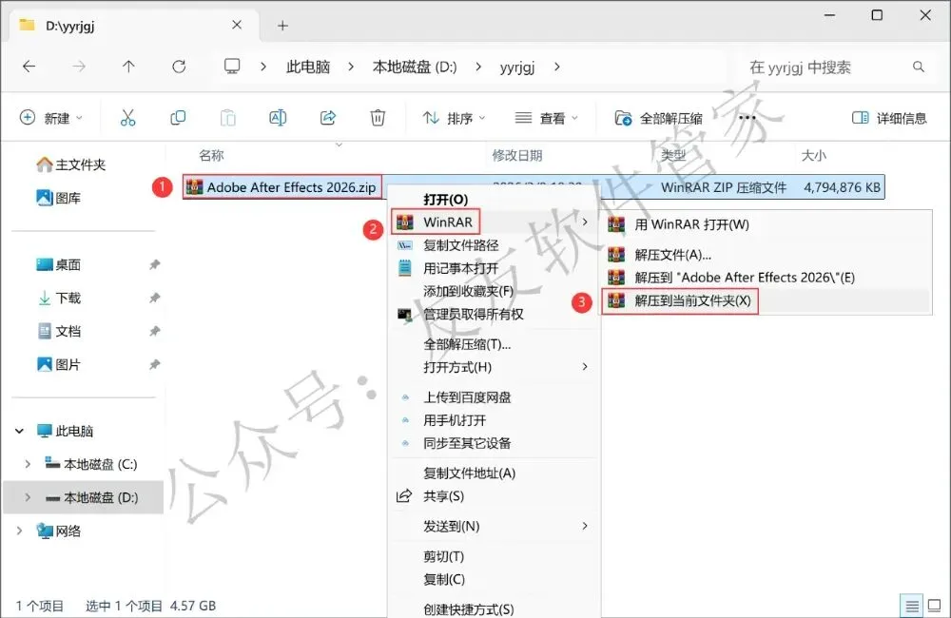This screenshot has height=618, width=951.
Task: Click the search magnifier icon
Action: coord(919,67)
